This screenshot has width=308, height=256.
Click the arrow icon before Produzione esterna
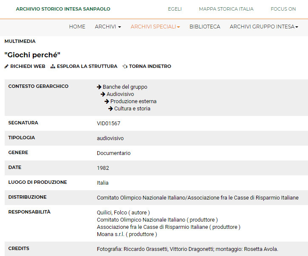107,101
